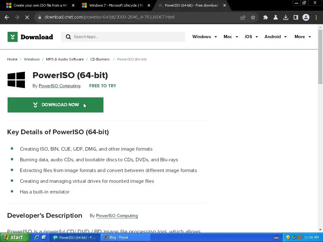The width and height of the screenshot is (323, 242).
Task: Open the browser downloads icon
Action: pyautogui.click(x=286, y=18)
